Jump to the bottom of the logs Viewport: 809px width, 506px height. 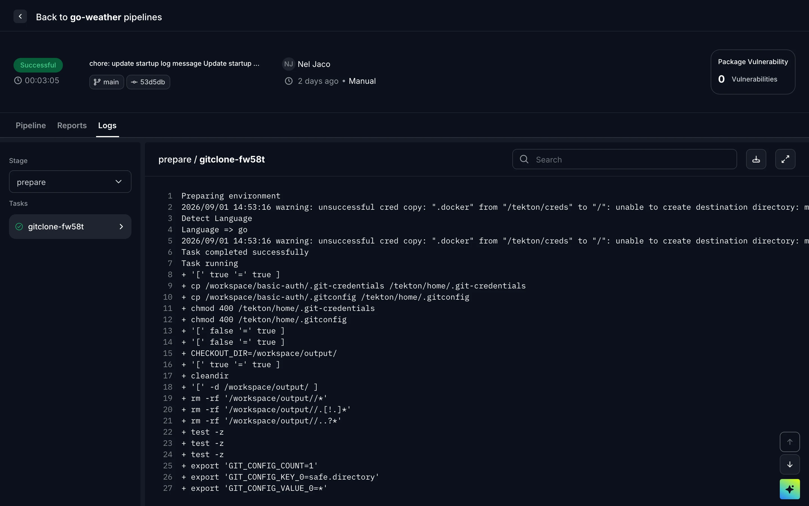coord(790,464)
